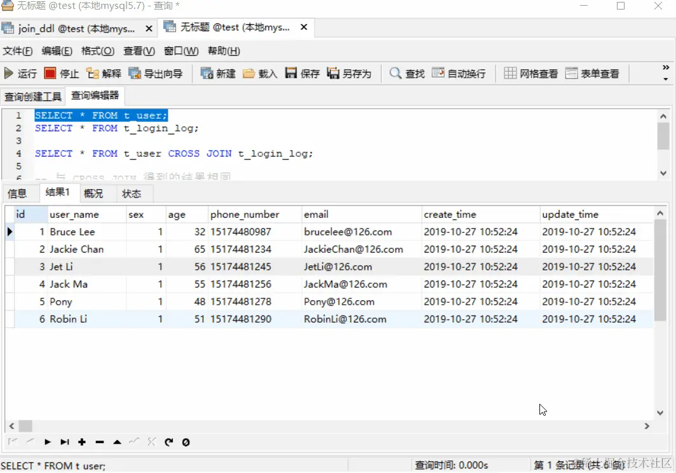Click the stop refresh circle icon
This screenshot has width=676, height=473.
(x=186, y=442)
